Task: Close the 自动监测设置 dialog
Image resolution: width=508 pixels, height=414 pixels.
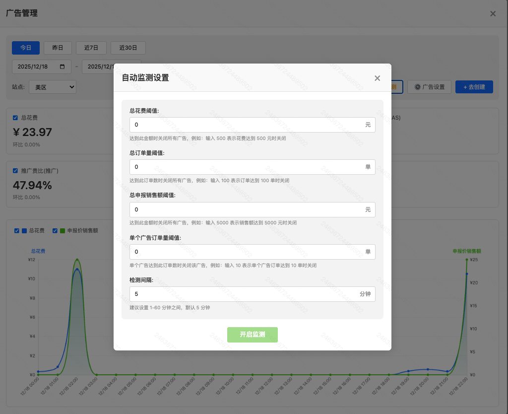Action: (377, 78)
